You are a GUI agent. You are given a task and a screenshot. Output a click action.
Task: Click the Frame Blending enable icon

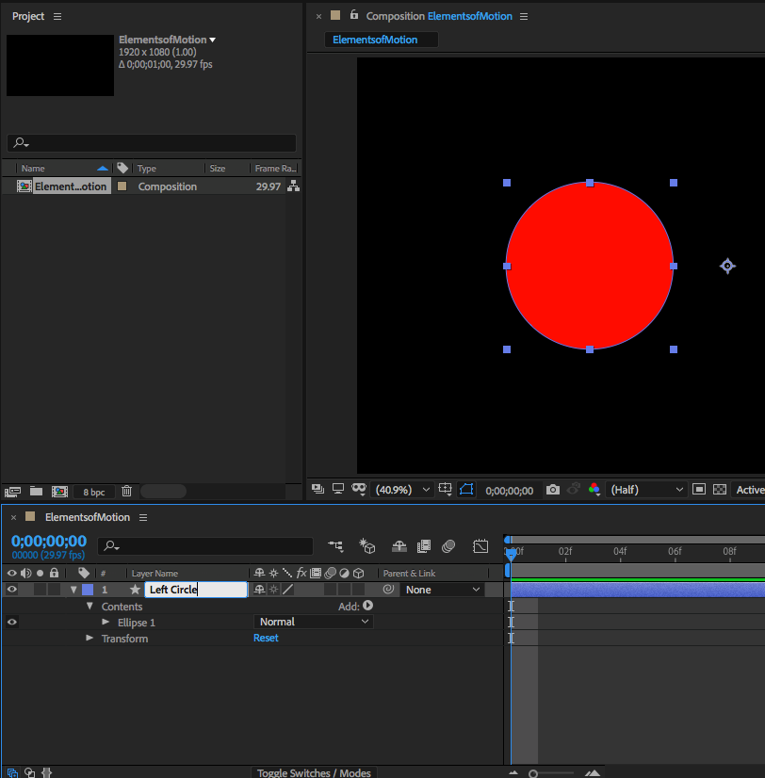click(424, 546)
